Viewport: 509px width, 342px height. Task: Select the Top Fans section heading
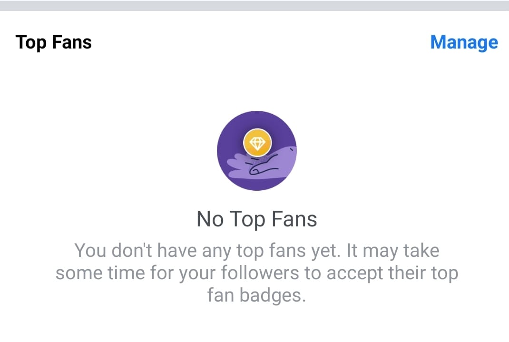click(x=53, y=42)
